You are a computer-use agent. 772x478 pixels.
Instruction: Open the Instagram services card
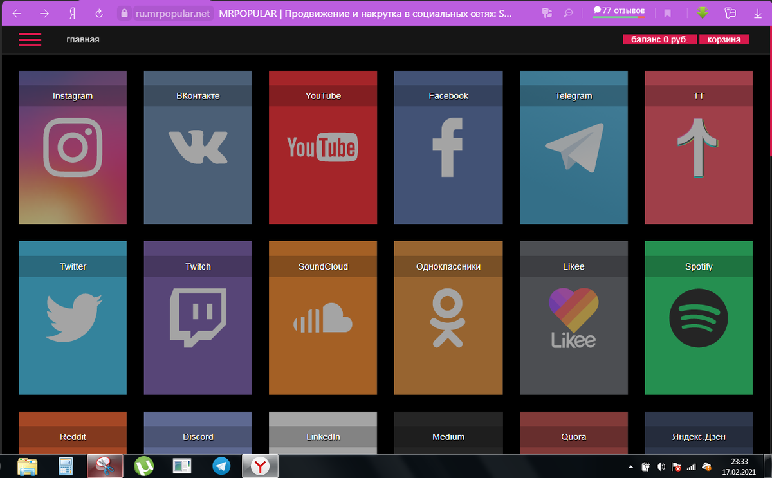(x=73, y=147)
